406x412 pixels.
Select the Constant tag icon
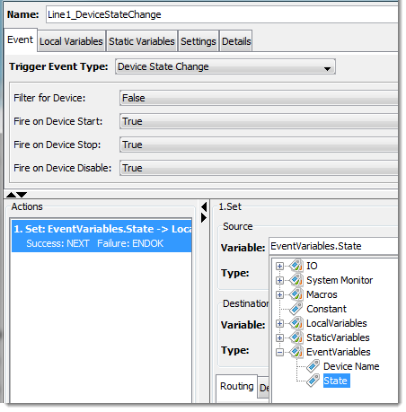click(x=296, y=309)
